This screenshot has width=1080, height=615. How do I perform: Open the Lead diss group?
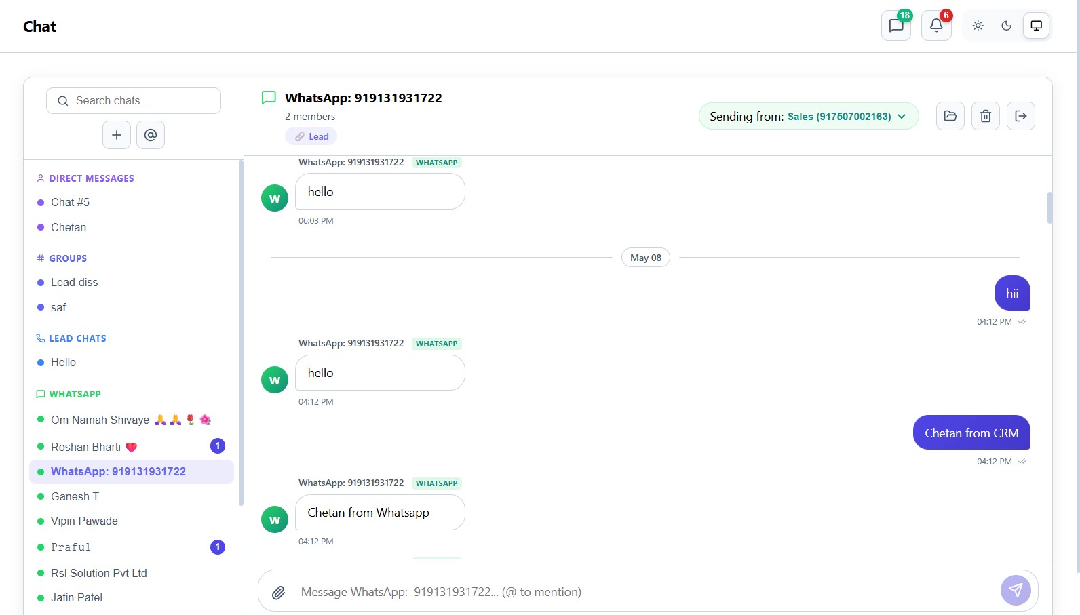click(132, 282)
